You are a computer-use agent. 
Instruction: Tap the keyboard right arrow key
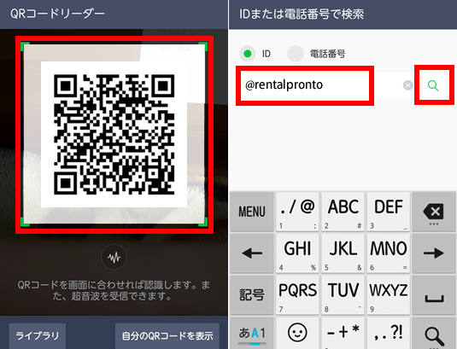tap(434, 253)
